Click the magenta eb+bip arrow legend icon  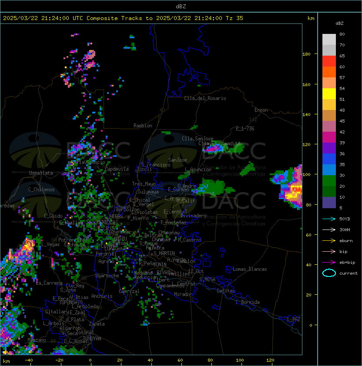click(x=329, y=263)
